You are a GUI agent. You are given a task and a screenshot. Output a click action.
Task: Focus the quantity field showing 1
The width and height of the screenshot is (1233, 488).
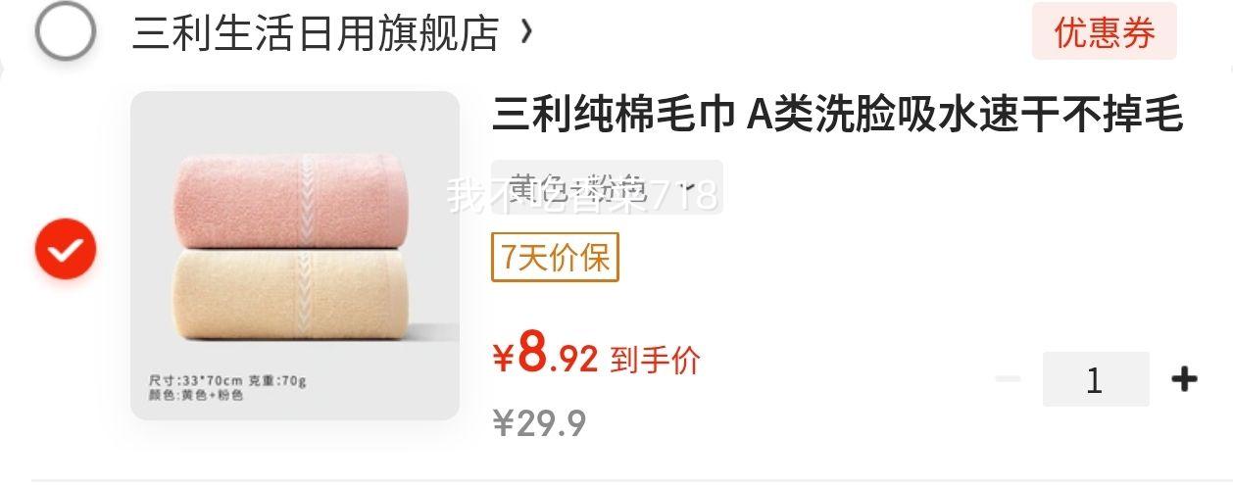1096,379
